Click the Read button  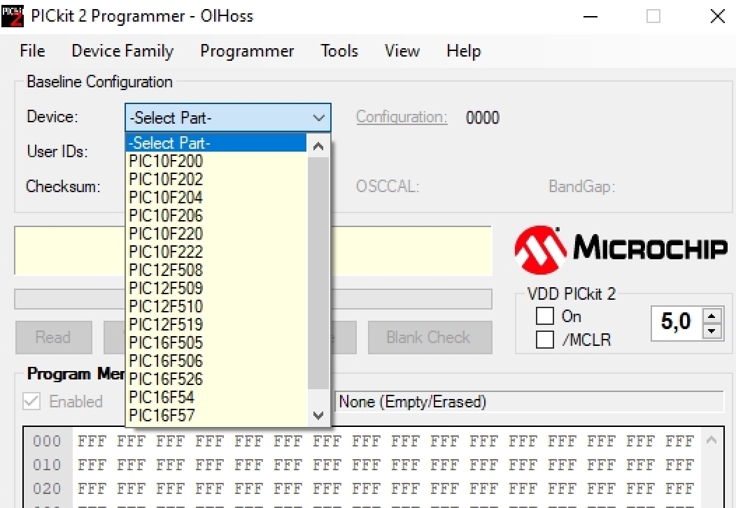53,338
